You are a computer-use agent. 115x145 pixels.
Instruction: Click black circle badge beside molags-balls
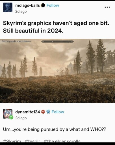point(43,5)
